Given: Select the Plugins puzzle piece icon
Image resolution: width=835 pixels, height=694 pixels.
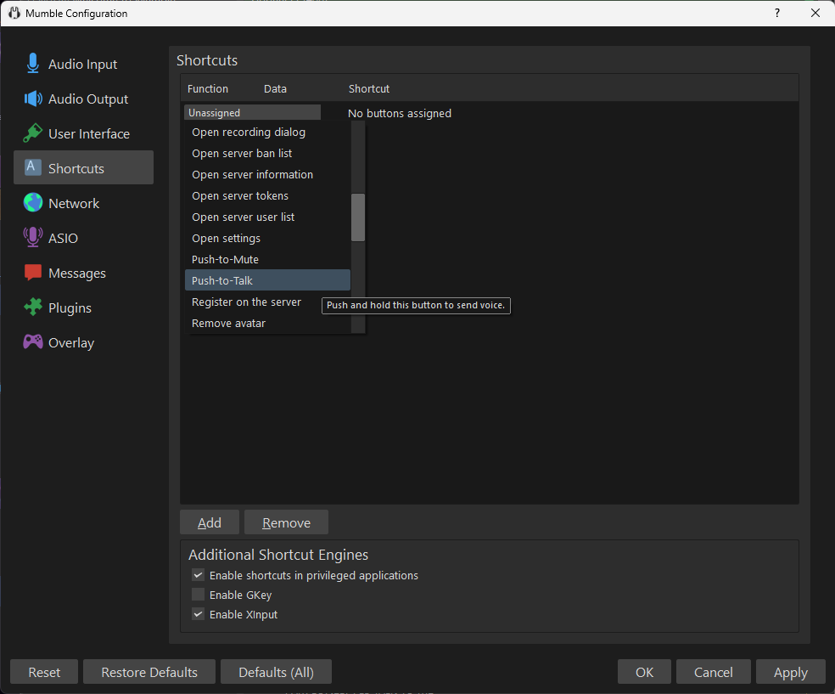Looking at the screenshot, I should 33,308.
